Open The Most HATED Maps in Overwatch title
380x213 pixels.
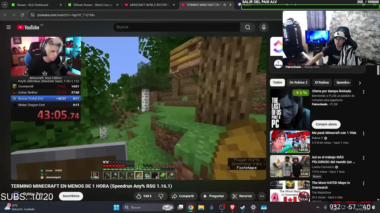tap(331, 185)
